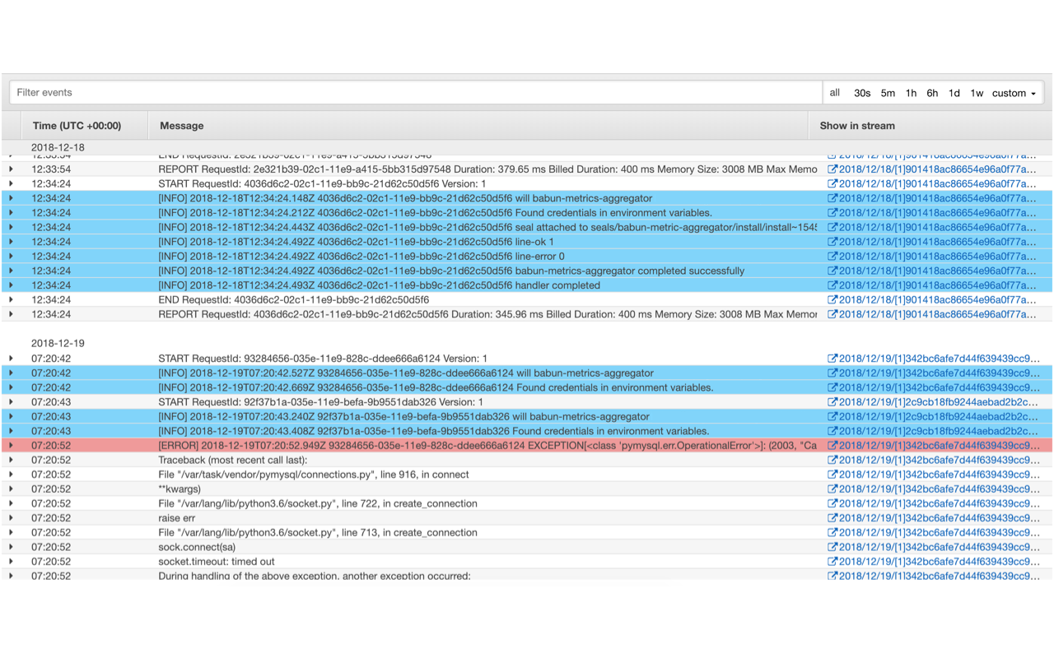1054x658 pixels.
Task: Select the 5m time range
Action: point(888,93)
